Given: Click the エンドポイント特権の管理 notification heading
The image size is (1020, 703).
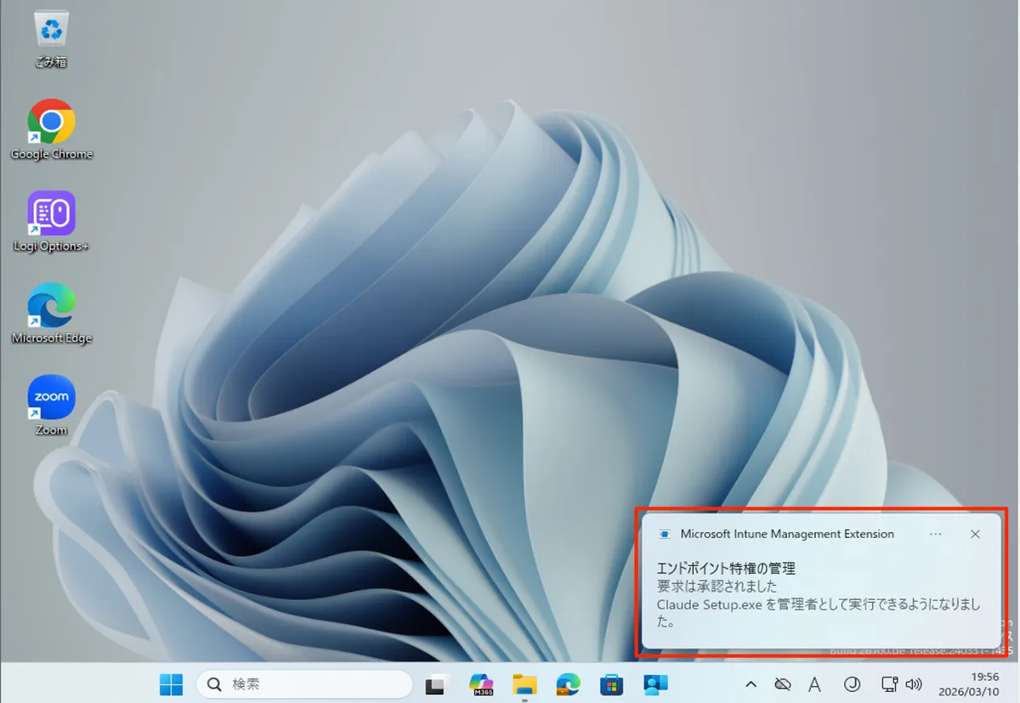Looking at the screenshot, I should point(726,568).
